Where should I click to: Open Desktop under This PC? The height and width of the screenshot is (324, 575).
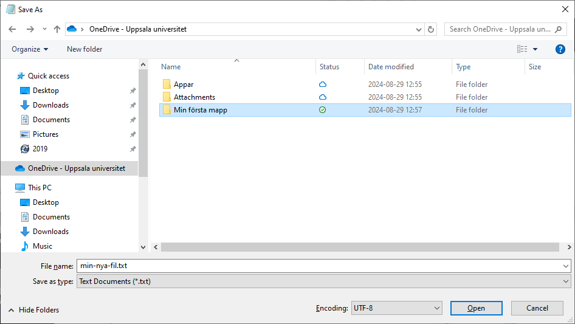(x=46, y=202)
